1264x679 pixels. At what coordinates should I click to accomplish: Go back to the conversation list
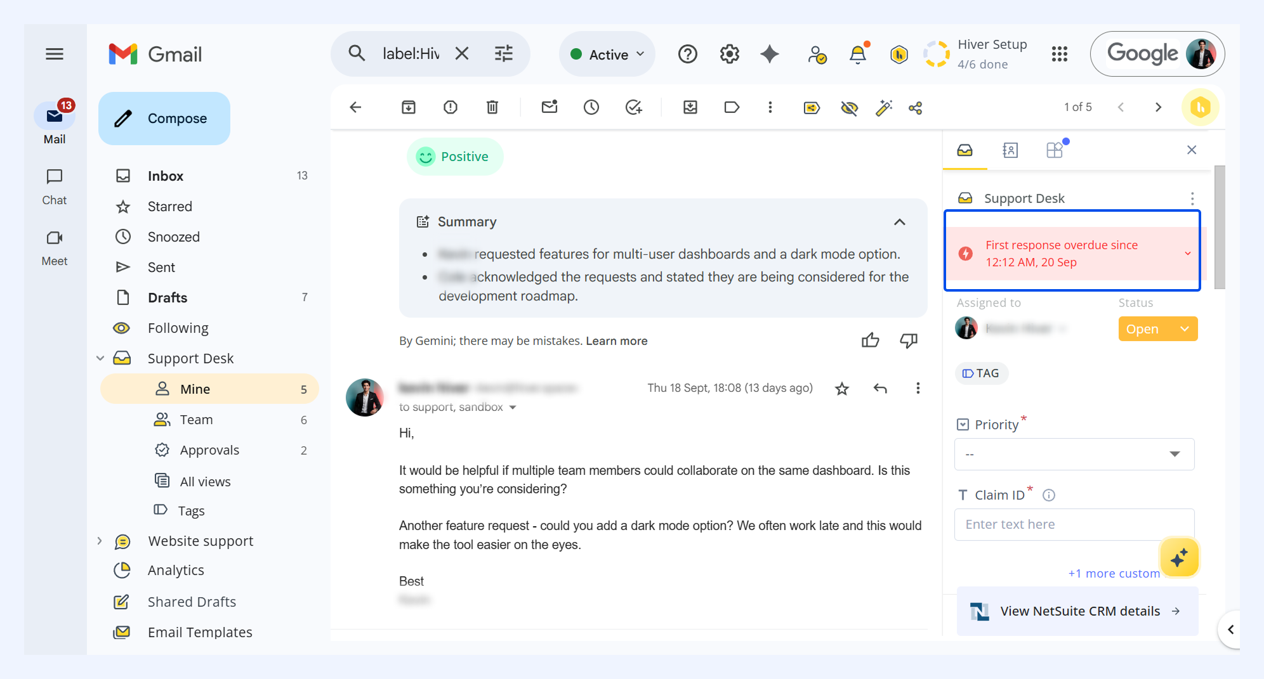pos(355,107)
